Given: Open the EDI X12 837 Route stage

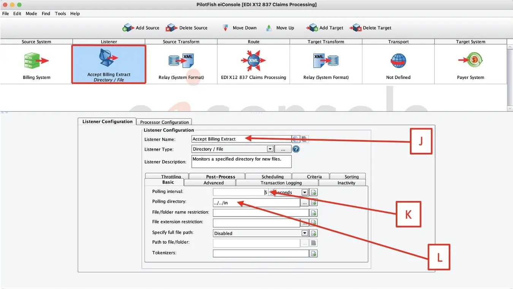Looking at the screenshot, I should [253, 61].
